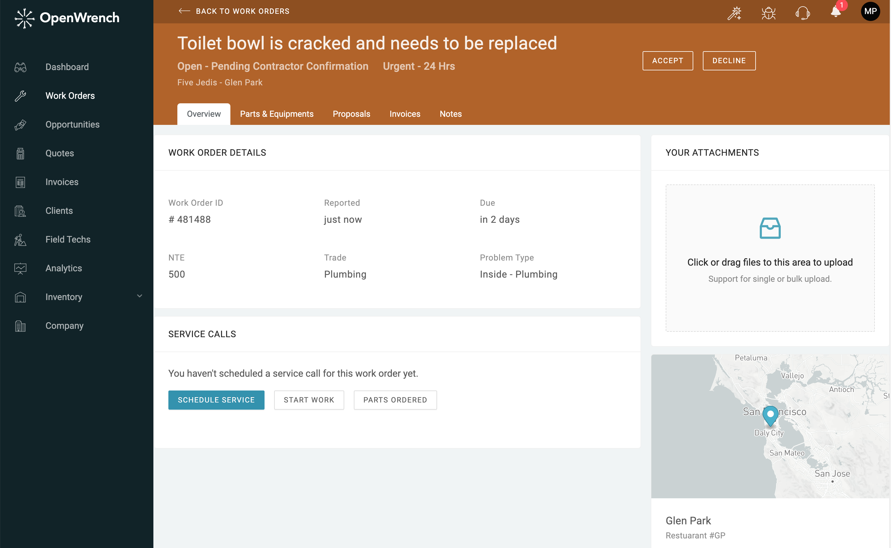Open Clients in sidebar

pyautogui.click(x=59, y=211)
